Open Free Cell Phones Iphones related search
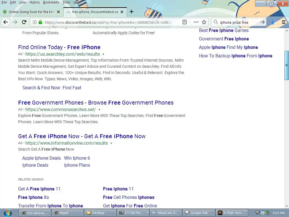289x217 pixels. pyautogui.click(x=128, y=198)
